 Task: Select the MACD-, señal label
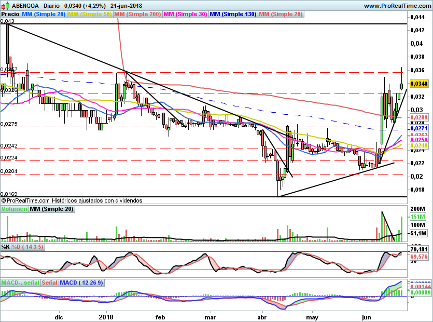[x=20, y=283]
